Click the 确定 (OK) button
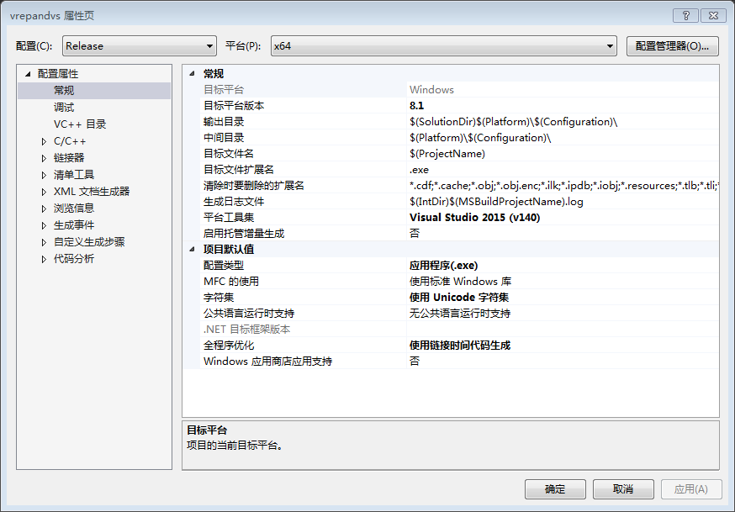The width and height of the screenshot is (735, 512). 556,488
